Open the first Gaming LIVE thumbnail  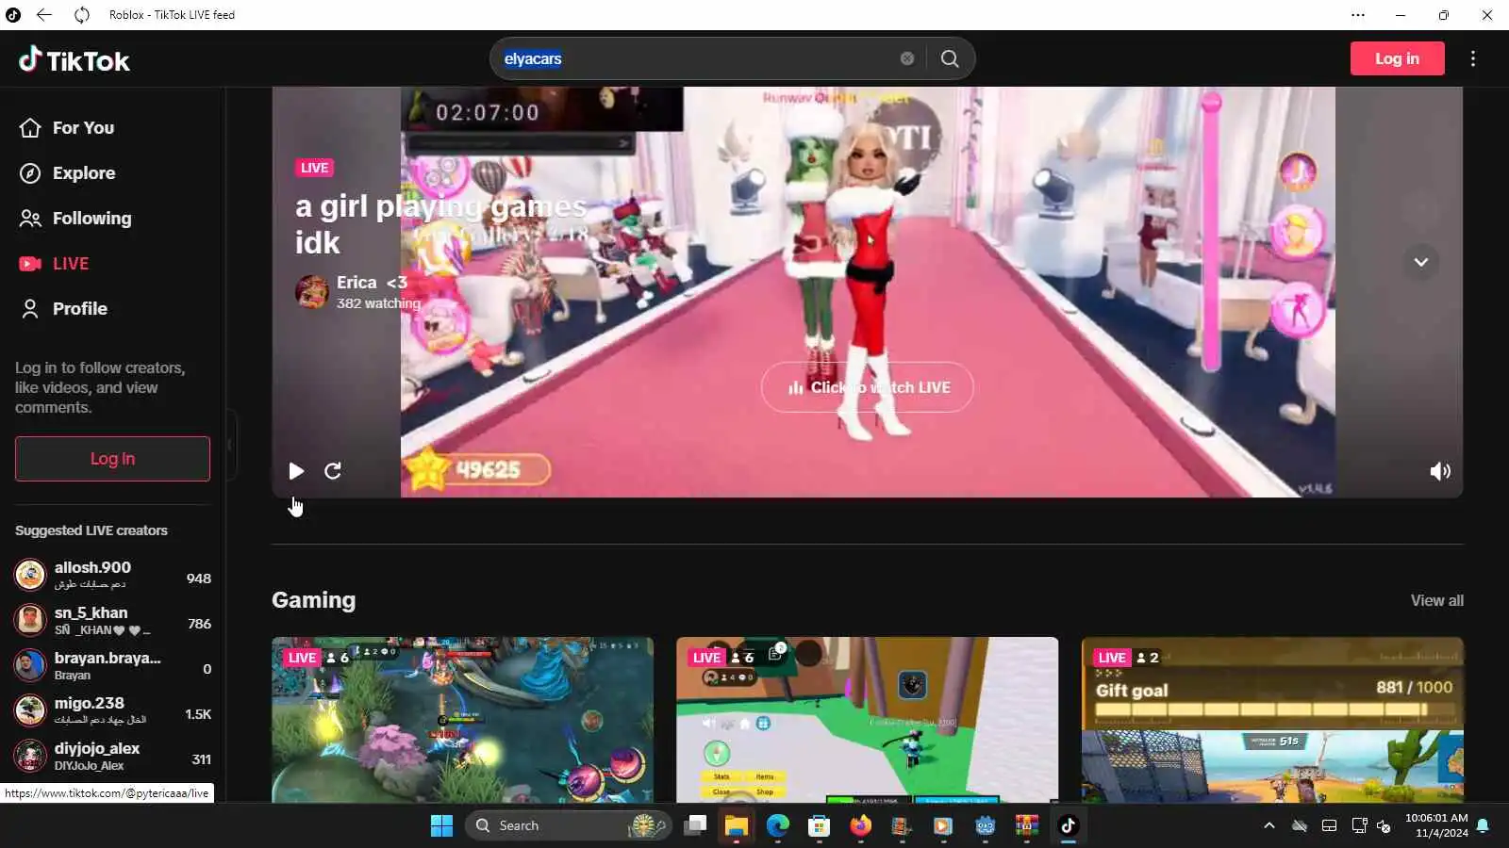point(462,720)
